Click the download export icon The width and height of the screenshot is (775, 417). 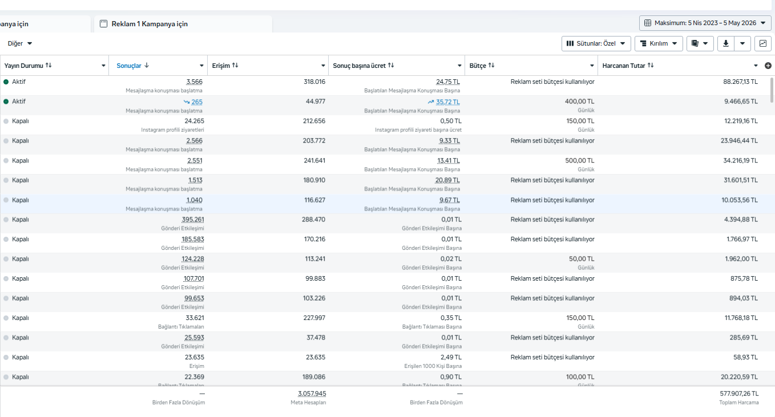[726, 43]
